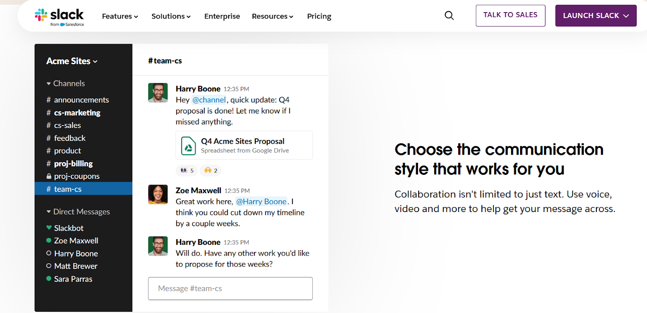Click Matt Brewer's hollow presence circle

coord(49,266)
